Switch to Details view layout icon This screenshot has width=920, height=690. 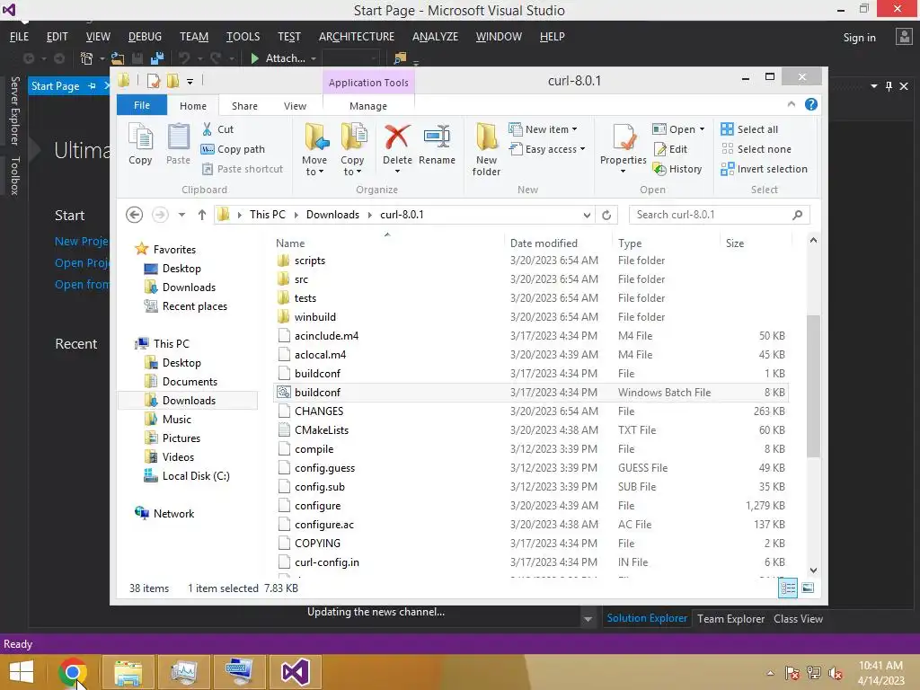pyautogui.click(x=788, y=588)
